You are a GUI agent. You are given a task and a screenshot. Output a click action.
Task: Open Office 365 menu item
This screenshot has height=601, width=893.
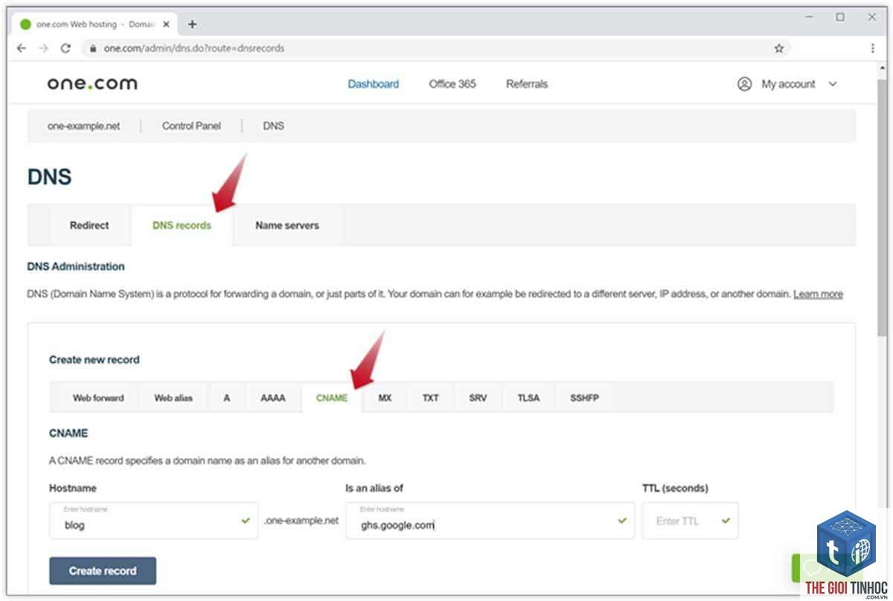452,84
